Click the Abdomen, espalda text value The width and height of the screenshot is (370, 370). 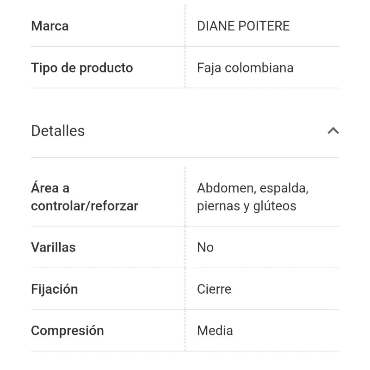253,188
